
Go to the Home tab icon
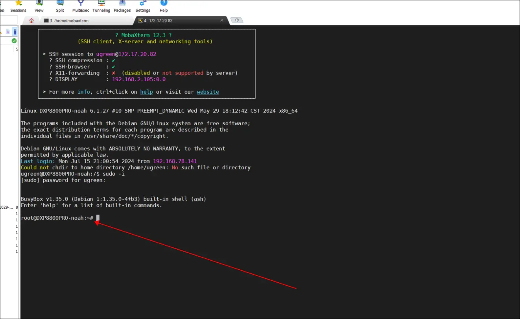[x=31, y=20]
